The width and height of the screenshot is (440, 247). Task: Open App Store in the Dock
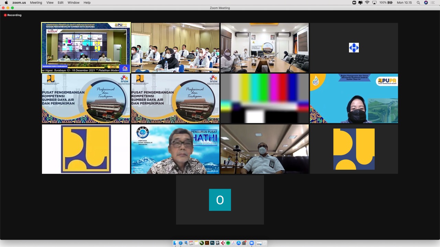239,243
